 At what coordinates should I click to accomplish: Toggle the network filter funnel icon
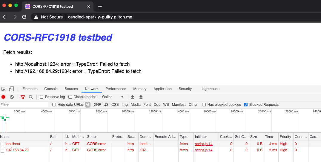point(23,97)
